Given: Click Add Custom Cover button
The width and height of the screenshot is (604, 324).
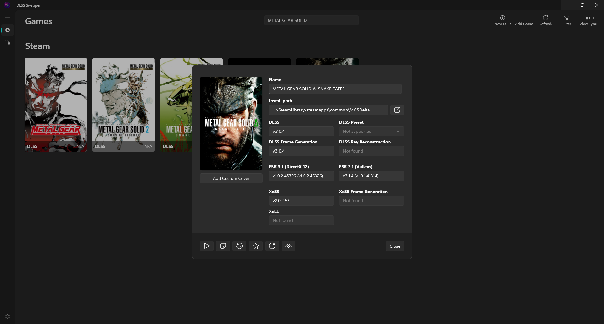Looking at the screenshot, I should [231, 178].
